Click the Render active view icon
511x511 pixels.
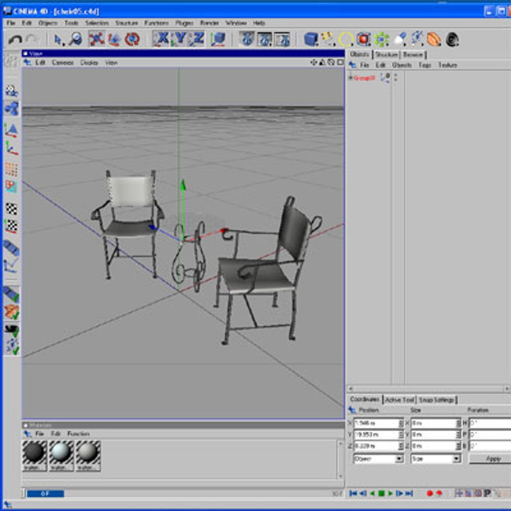click(x=247, y=39)
